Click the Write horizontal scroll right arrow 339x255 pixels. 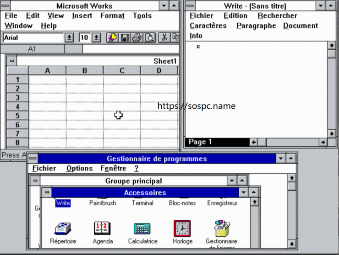pyautogui.click(x=323, y=143)
